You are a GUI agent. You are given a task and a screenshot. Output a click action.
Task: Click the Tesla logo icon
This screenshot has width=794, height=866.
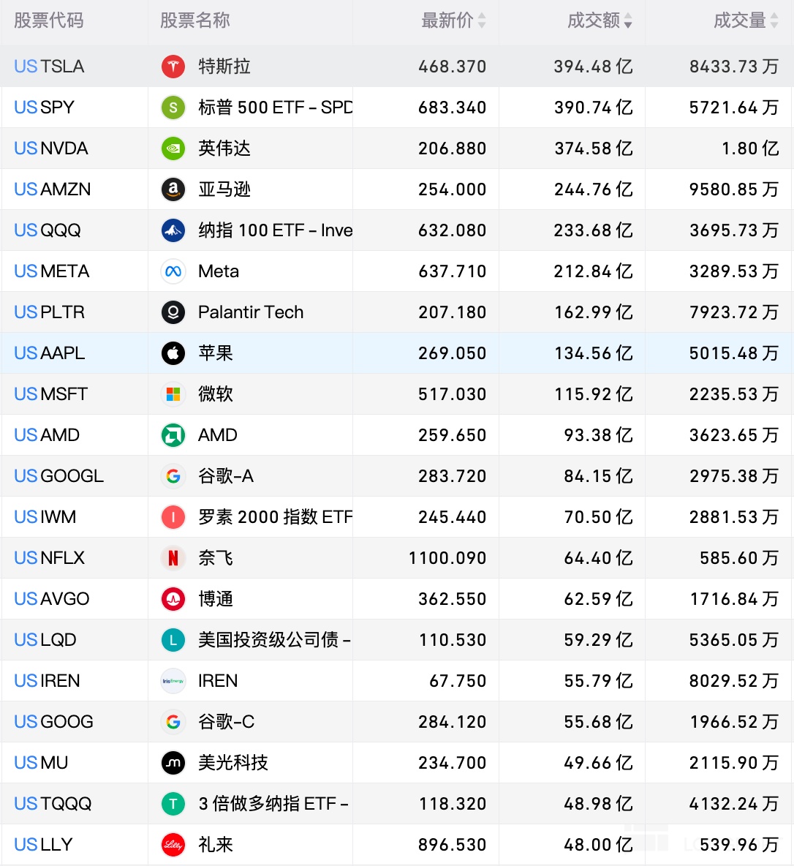(173, 67)
